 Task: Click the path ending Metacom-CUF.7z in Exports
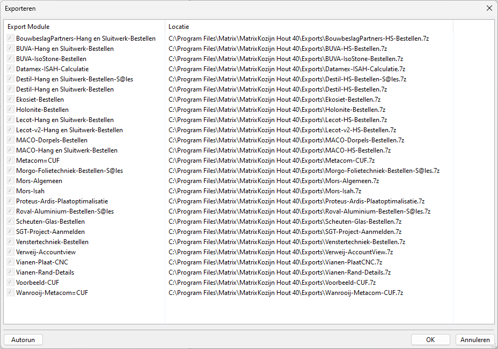(x=272, y=160)
